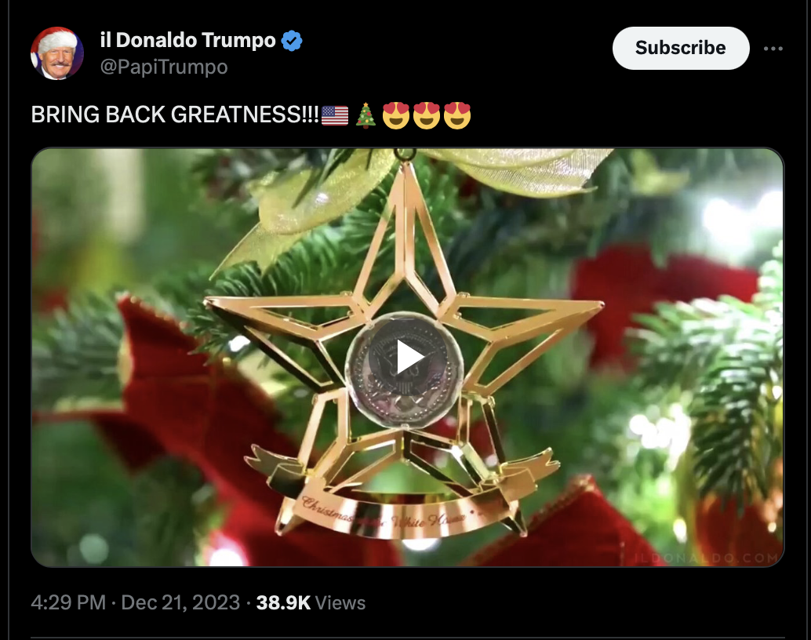Screen dimensions: 811x640
Task: Open the 4:29 PM timestamp link
Action: pyautogui.click(x=68, y=602)
